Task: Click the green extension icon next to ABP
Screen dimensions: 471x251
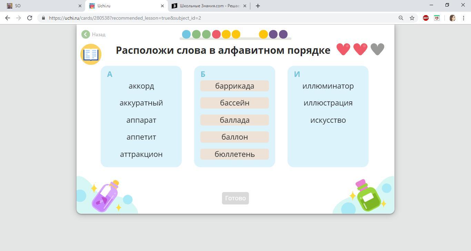Action: click(x=437, y=18)
